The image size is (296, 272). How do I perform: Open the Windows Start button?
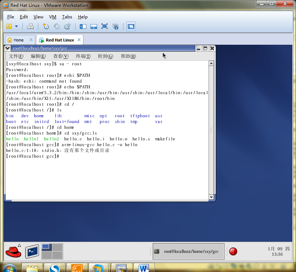point(9,268)
